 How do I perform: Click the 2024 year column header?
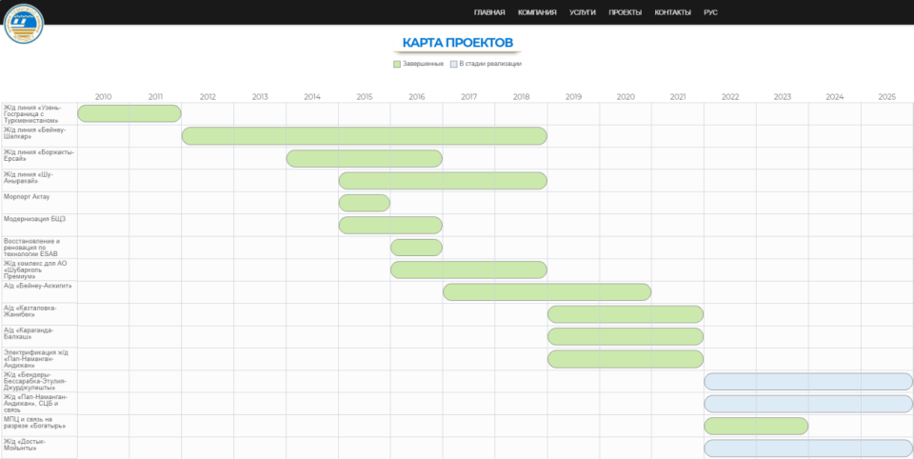point(835,97)
